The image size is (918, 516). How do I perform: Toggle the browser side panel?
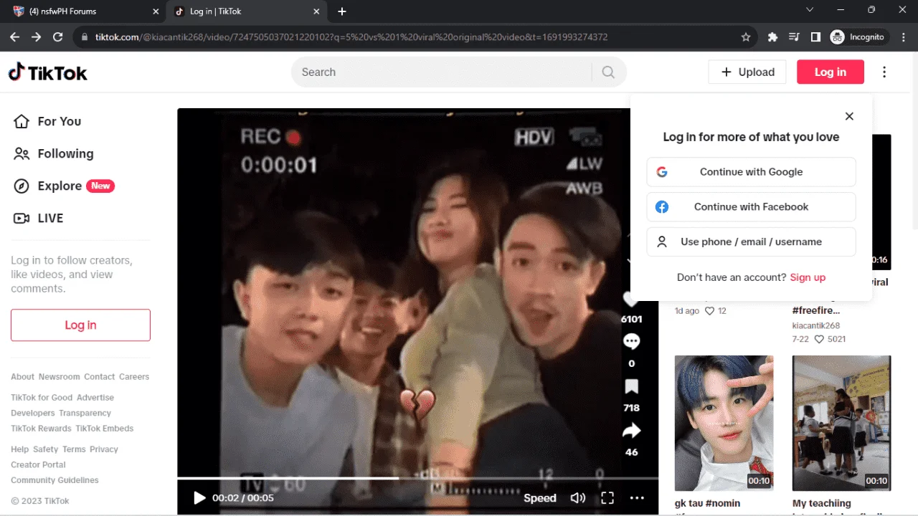click(x=815, y=37)
